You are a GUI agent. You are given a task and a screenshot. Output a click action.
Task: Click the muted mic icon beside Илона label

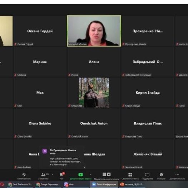tap(69, 75)
